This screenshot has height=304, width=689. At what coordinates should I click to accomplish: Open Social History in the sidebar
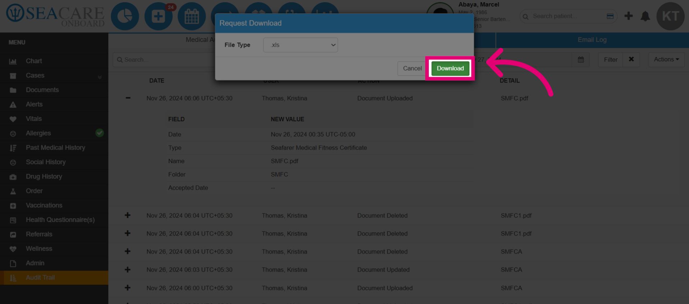point(46,162)
